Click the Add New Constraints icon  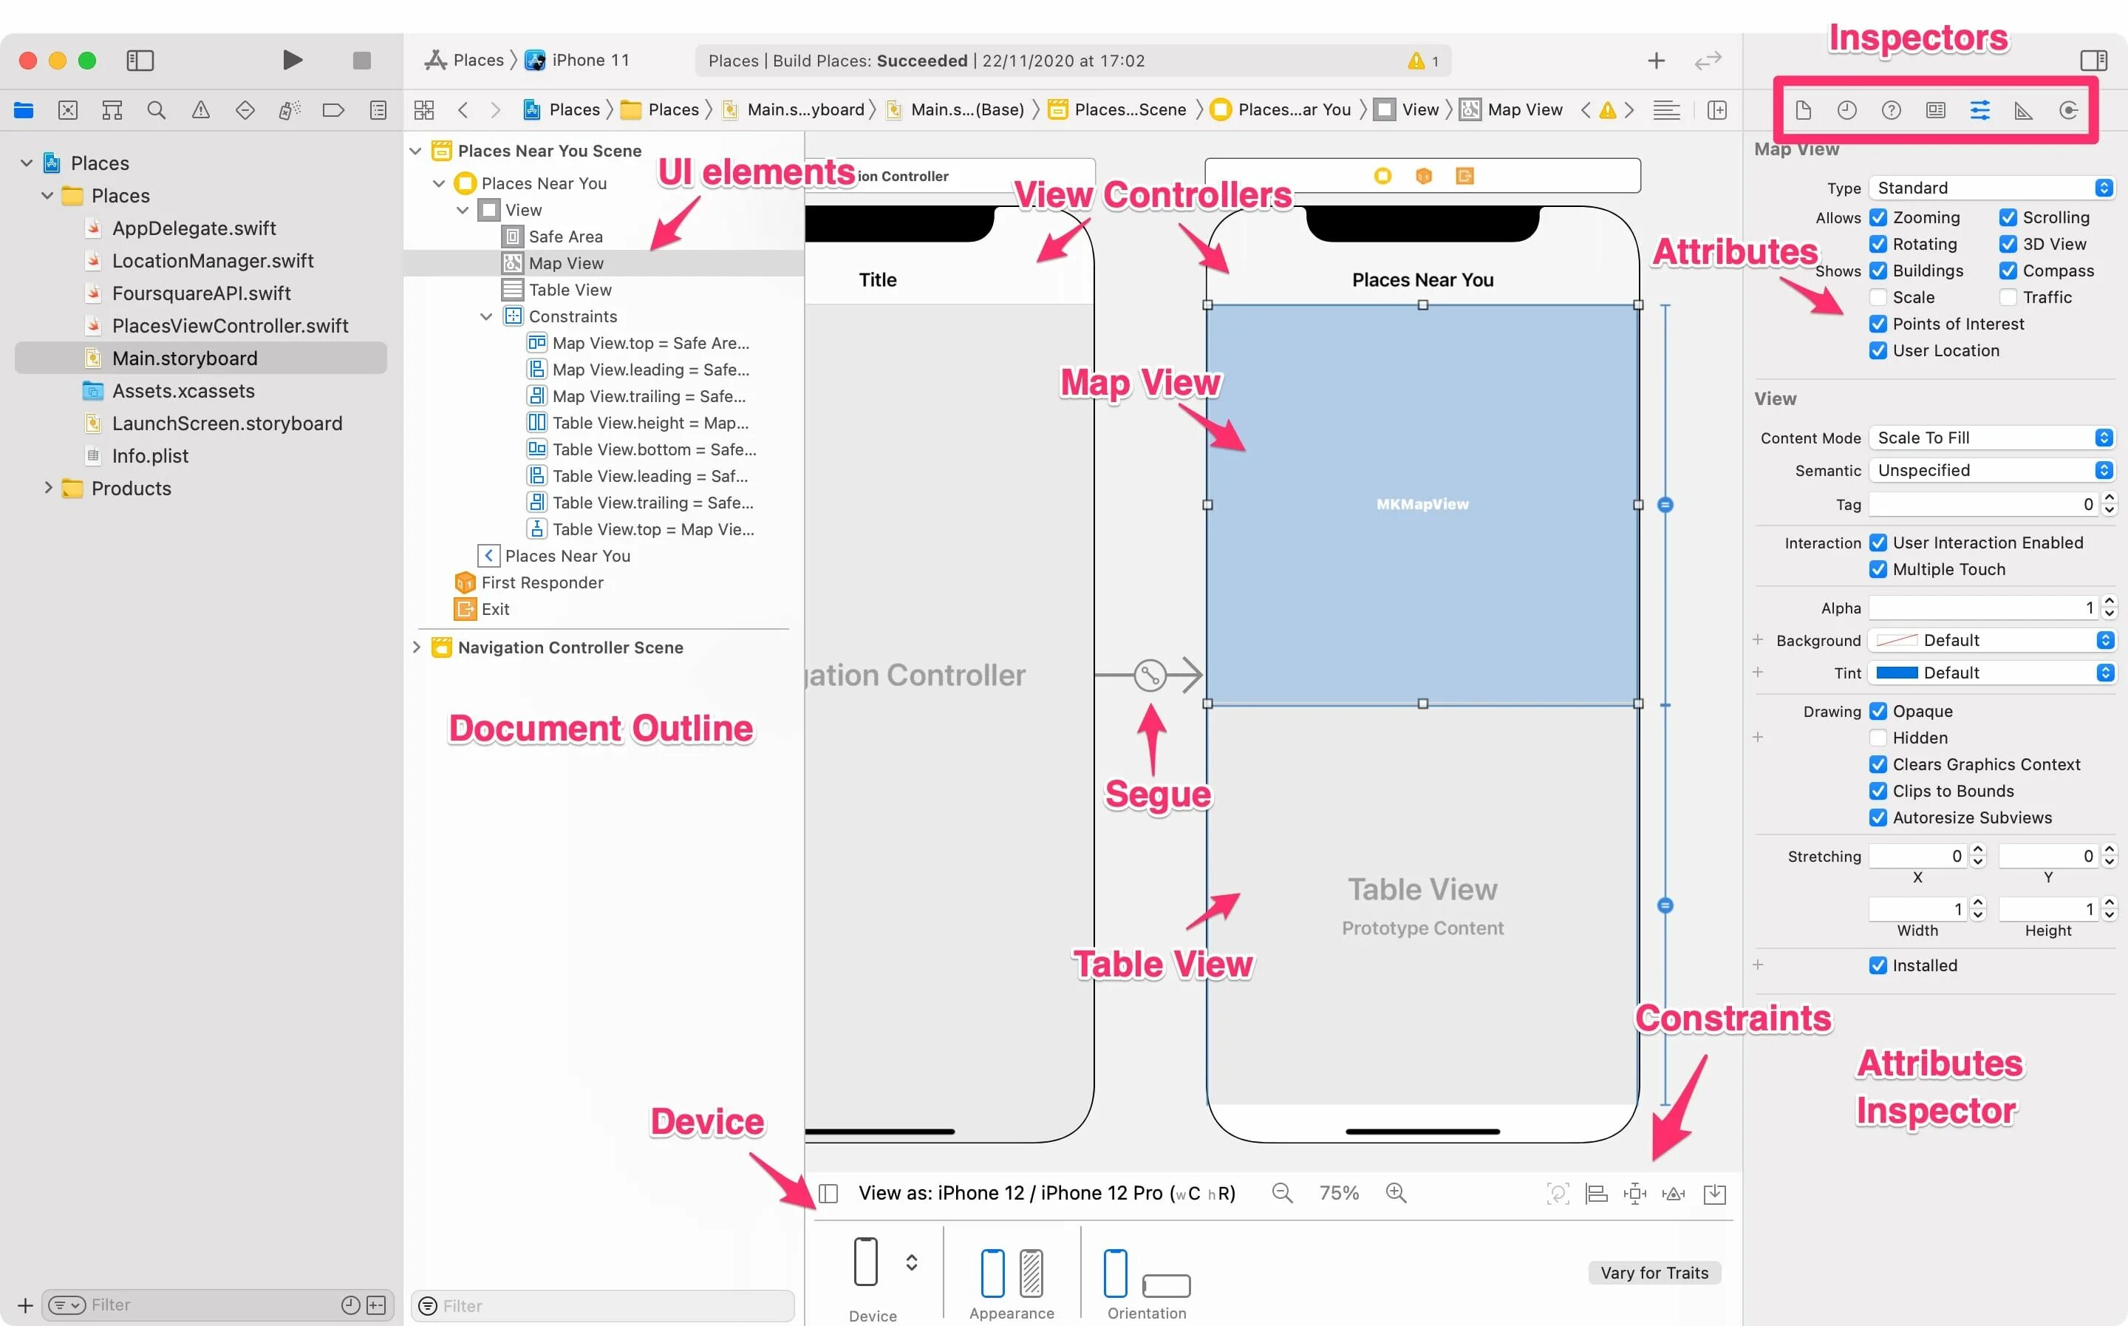point(1634,1194)
